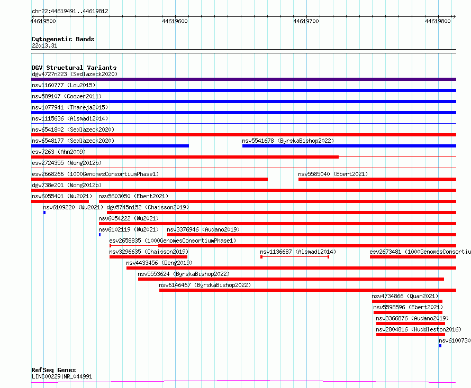Click nsv3366876 (Audano2019) label
Screen dimensions: 471x388
click(x=412, y=318)
